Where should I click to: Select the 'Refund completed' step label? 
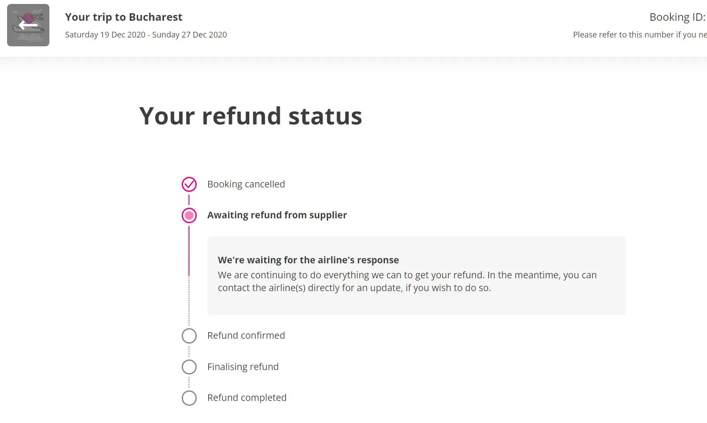coord(247,398)
